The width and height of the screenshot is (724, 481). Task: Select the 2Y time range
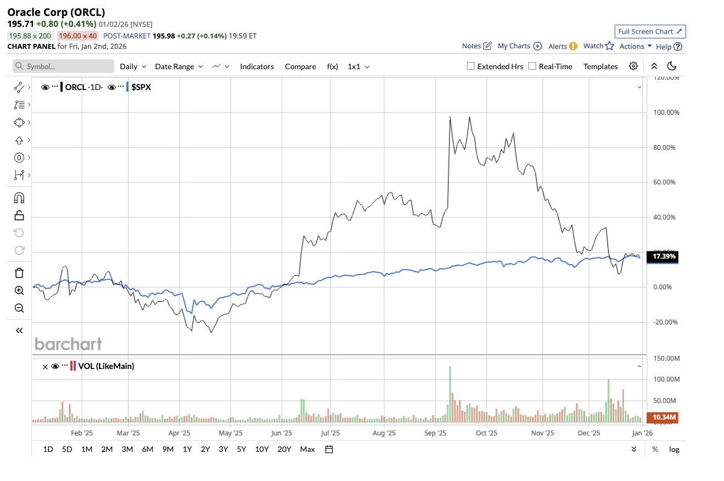(x=205, y=449)
